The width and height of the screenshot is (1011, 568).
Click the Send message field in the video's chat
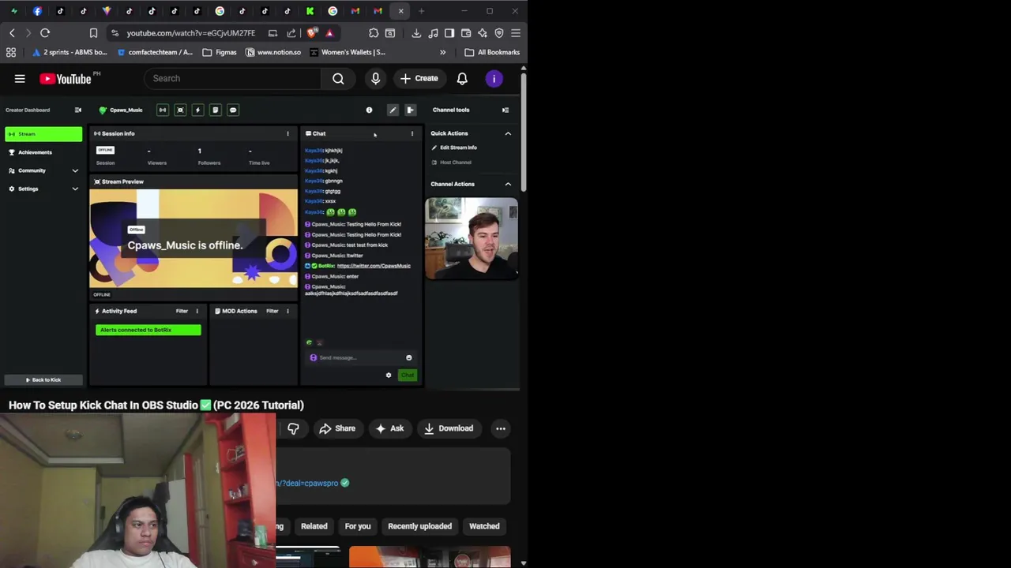pos(359,358)
